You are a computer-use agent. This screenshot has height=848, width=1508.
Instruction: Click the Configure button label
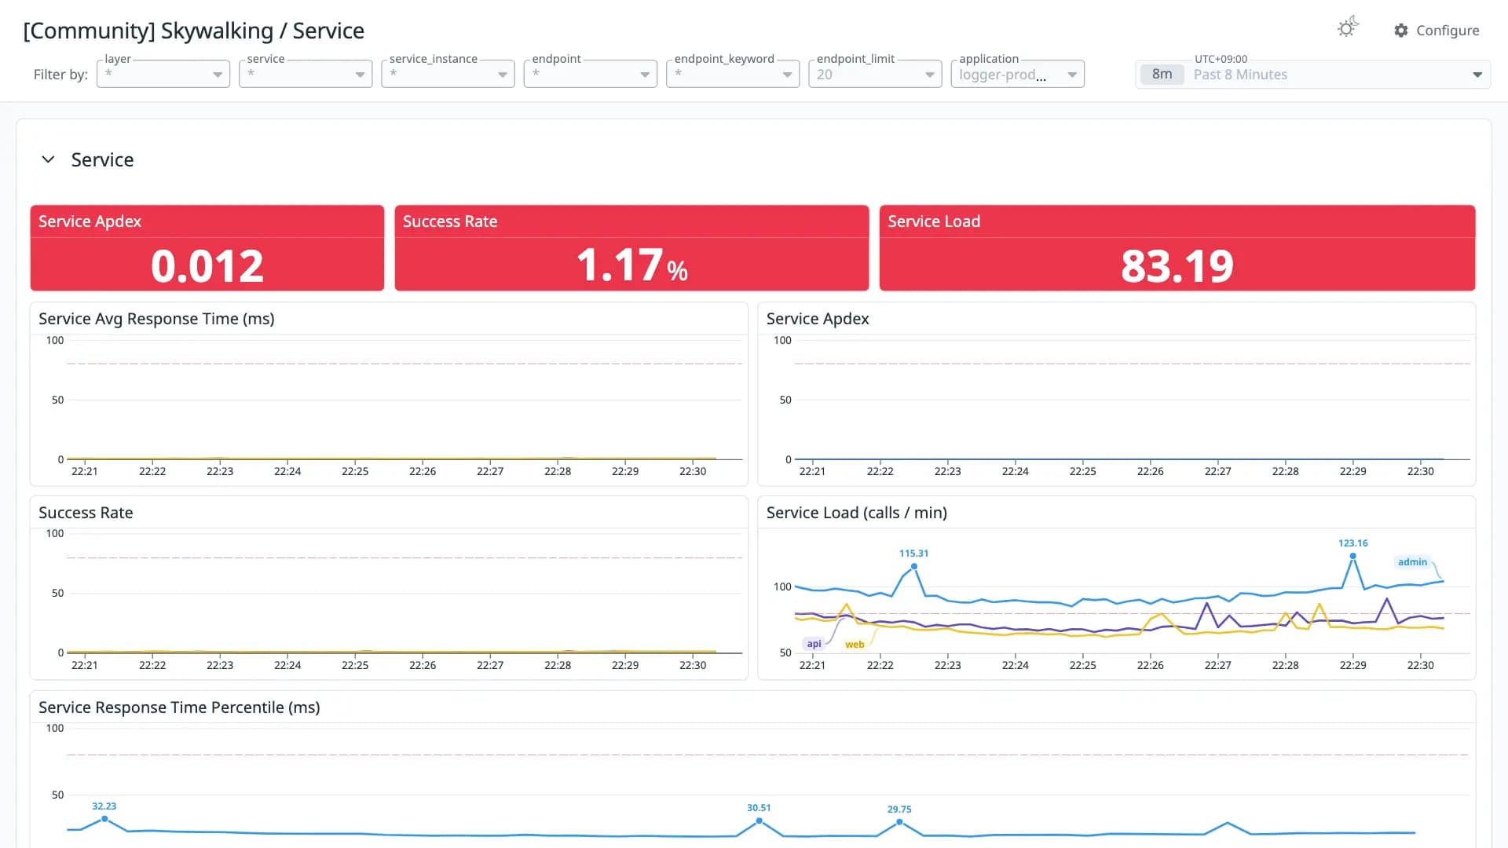pyautogui.click(x=1448, y=31)
